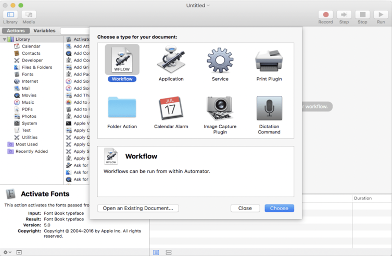Select the Ask for action above the description pane
The width and height of the screenshot is (392, 256).
(x=77, y=179)
